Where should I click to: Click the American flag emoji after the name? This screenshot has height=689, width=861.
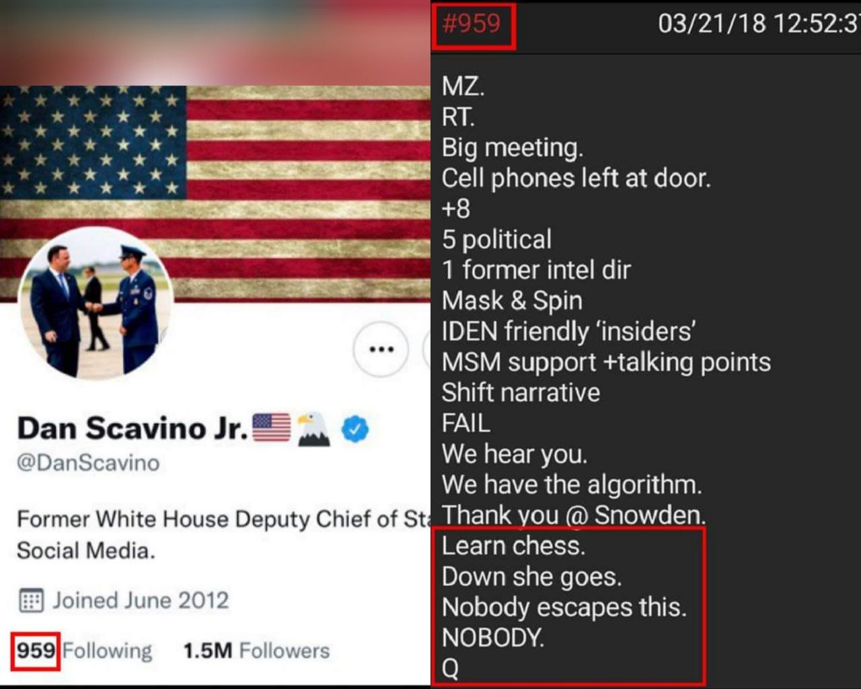click(271, 428)
